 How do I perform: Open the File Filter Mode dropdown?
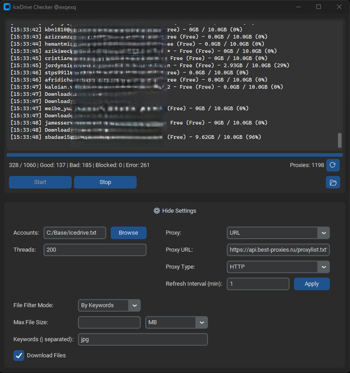pyautogui.click(x=109, y=305)
